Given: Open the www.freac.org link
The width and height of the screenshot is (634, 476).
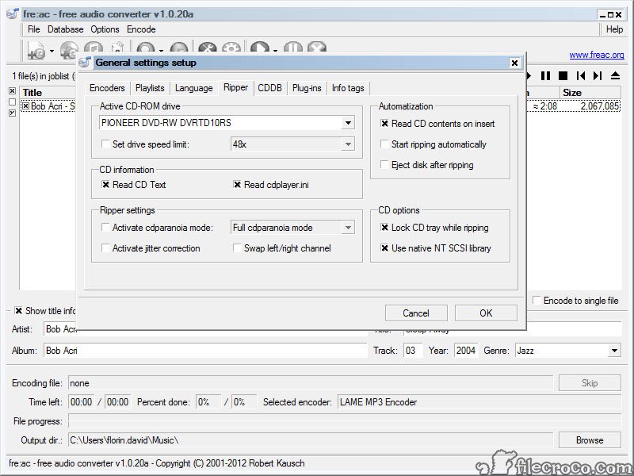Looking at the screenshot, I should click(596, 55).
